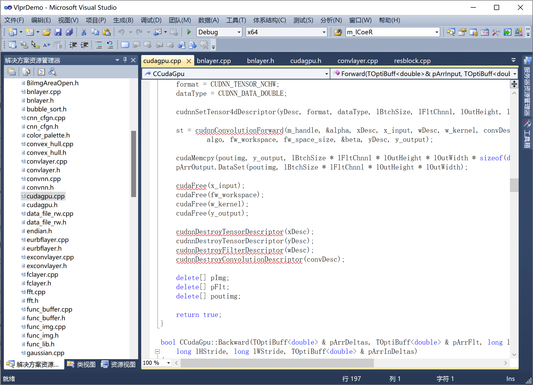Open the Toolbox side tab on right edge
The height and width of the screenshot is (385, 533).
click(527, 134)
